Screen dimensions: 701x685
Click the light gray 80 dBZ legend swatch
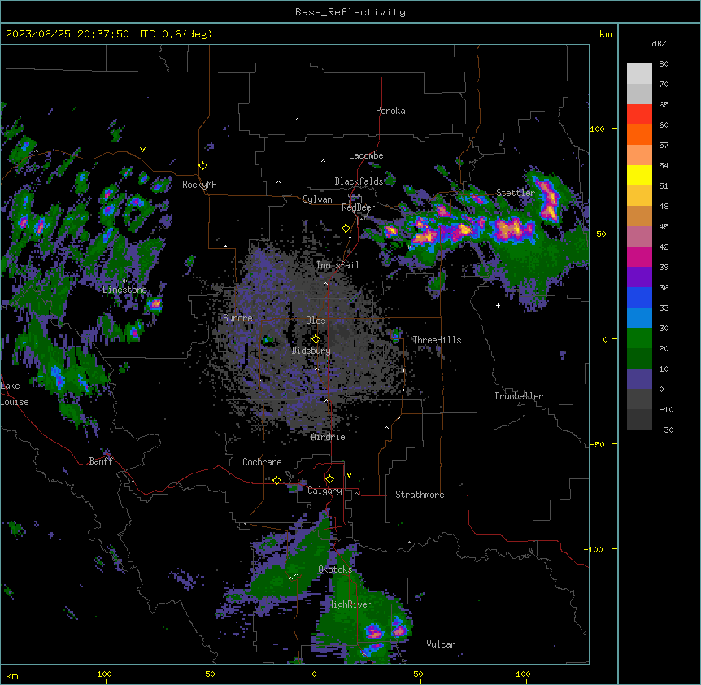tap(639, 73)
